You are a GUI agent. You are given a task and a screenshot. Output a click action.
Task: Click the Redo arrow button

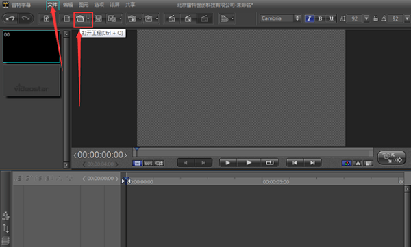tap(25, 18)
